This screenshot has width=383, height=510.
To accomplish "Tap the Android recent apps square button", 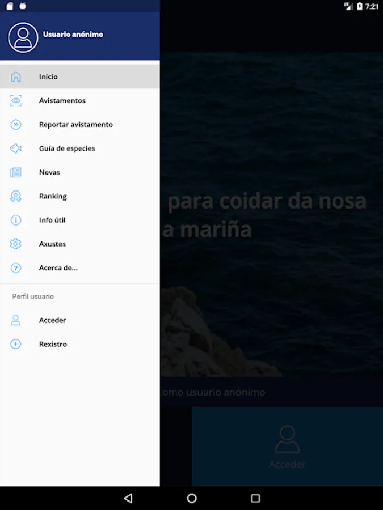I will 256,498.
